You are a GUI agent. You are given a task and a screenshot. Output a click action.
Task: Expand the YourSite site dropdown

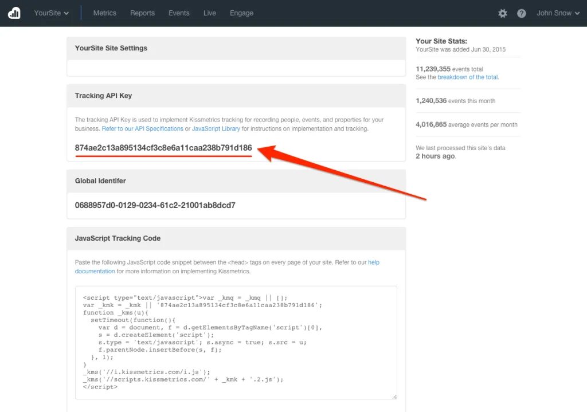point(51,13)
